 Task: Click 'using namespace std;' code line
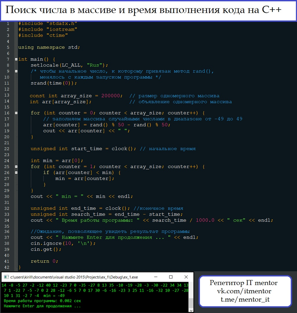(49, 48)
